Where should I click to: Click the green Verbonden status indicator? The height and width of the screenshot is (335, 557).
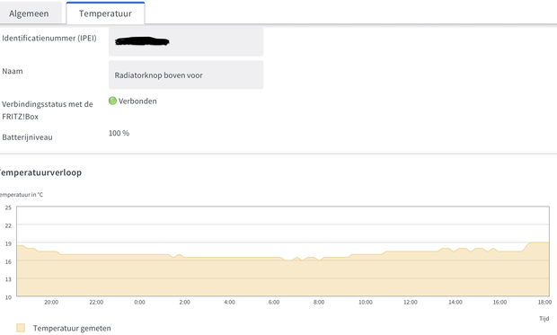[112, 101]
